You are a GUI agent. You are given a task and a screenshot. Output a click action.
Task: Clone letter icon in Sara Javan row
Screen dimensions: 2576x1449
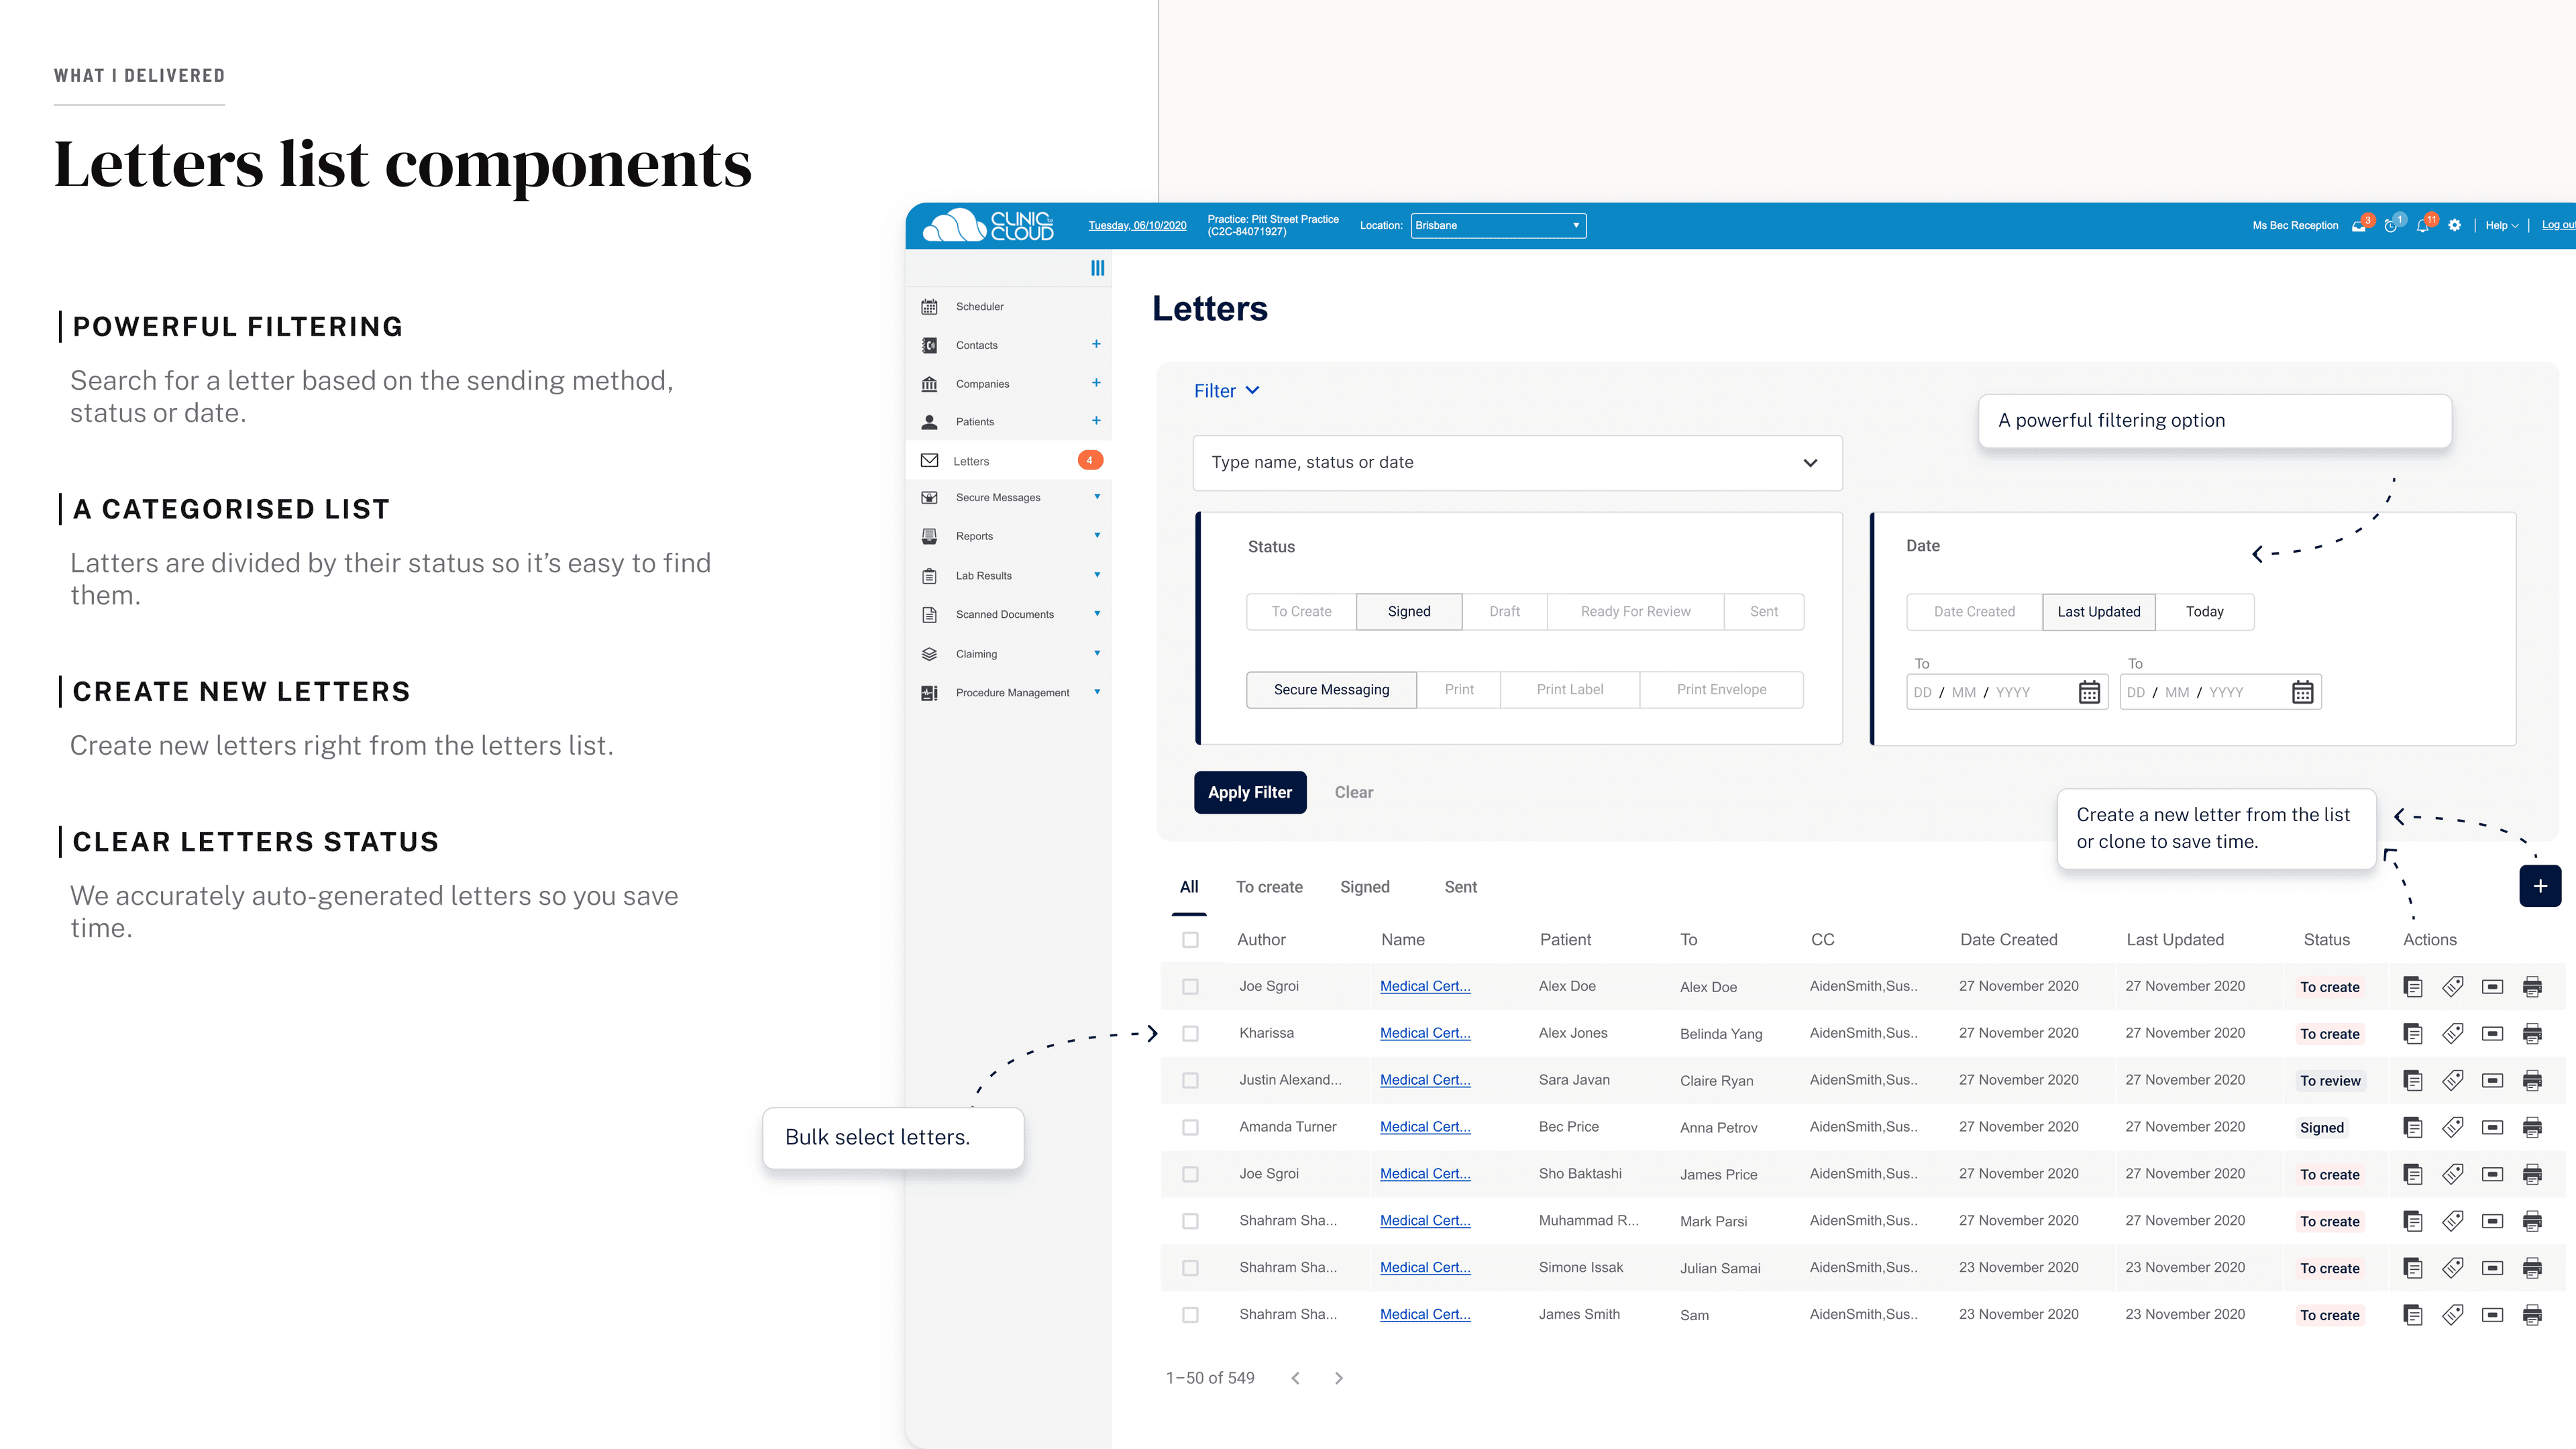(x=2413, y=1081)
